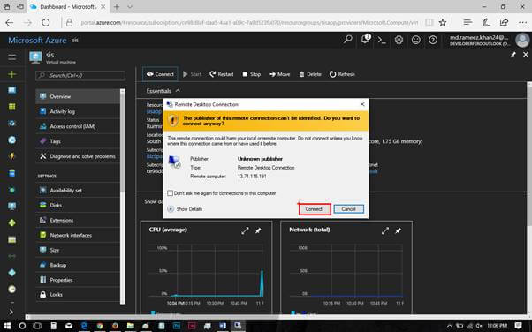Click the browser address bar
Screen dimensions: 532x332
[x=249, y=23]
